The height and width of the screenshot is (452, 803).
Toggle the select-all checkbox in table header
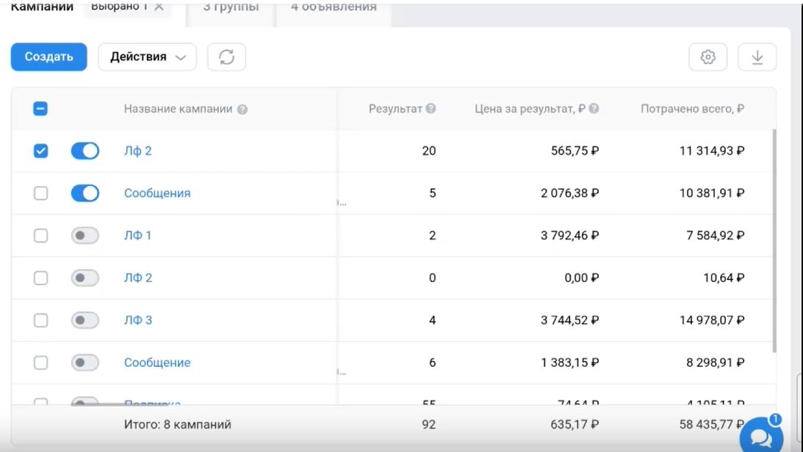(x=41, y=109)
